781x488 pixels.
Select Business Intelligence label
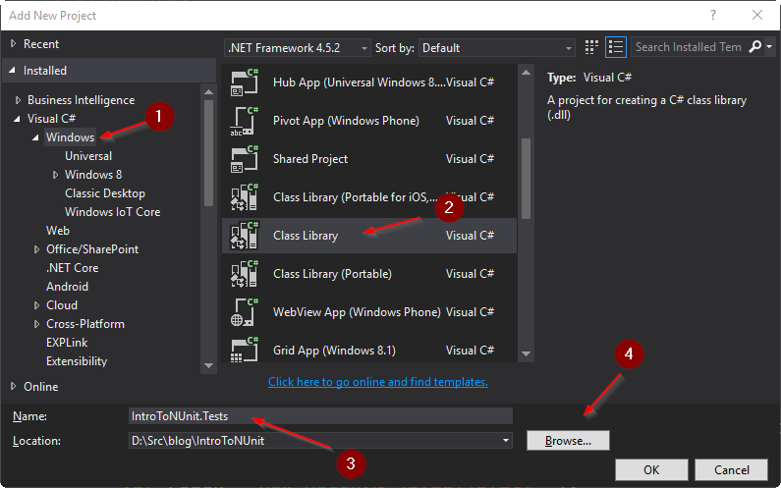[82, 100]
